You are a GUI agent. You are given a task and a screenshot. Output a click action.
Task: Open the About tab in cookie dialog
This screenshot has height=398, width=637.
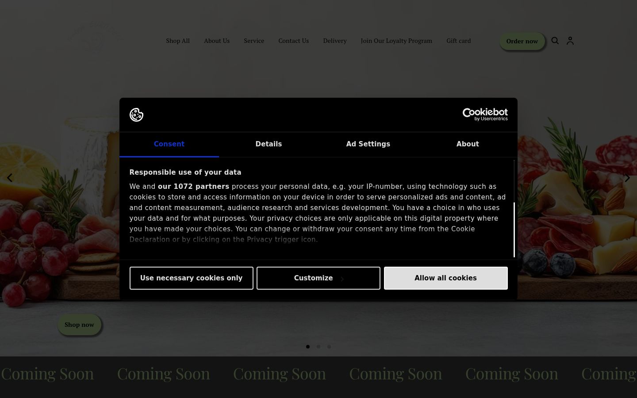tap(468, 144)
